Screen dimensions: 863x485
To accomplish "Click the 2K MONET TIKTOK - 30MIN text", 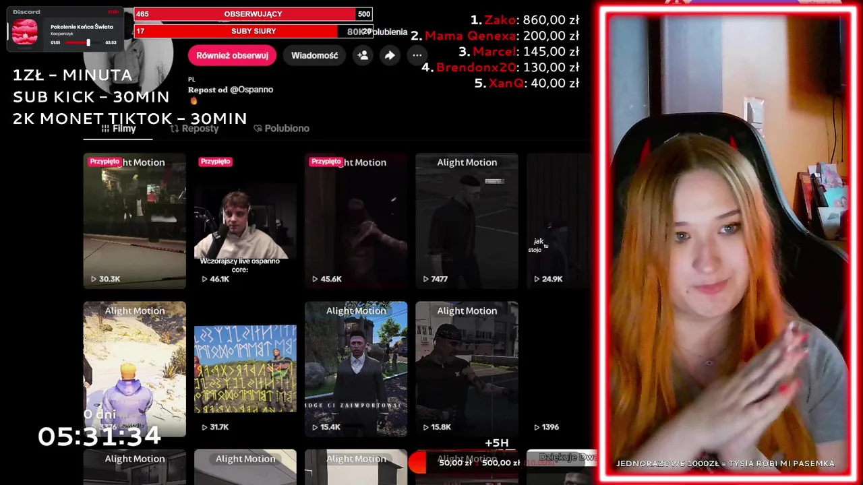I will click(129, 119).
